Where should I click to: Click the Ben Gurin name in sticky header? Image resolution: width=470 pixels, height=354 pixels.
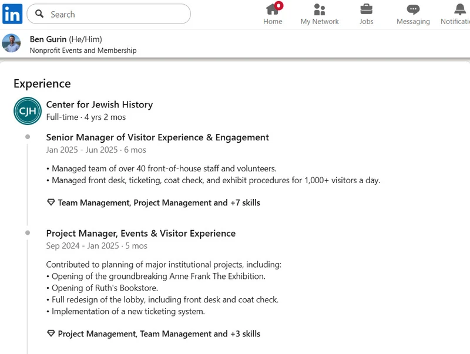(48, 39)
